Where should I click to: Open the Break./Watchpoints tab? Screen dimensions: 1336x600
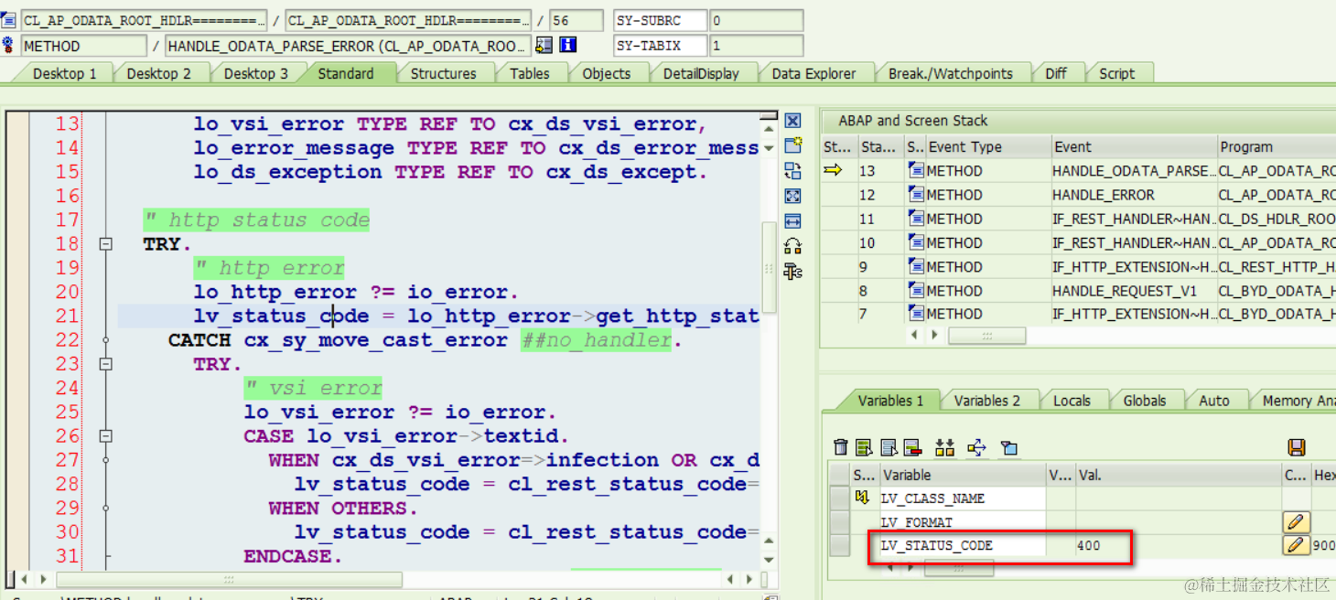point(950,73)
